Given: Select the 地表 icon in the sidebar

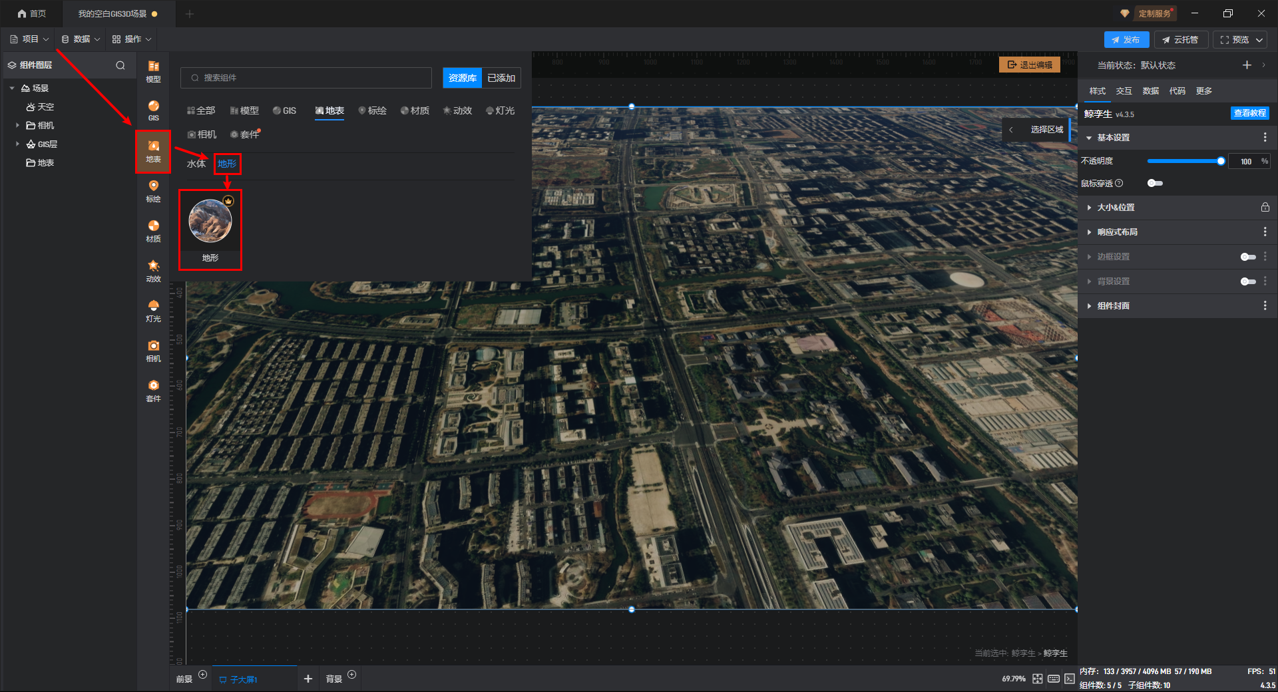Looking at the screenshot, I should point(153,151).
